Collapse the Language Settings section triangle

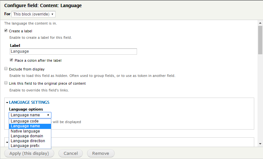pos(7,102)
